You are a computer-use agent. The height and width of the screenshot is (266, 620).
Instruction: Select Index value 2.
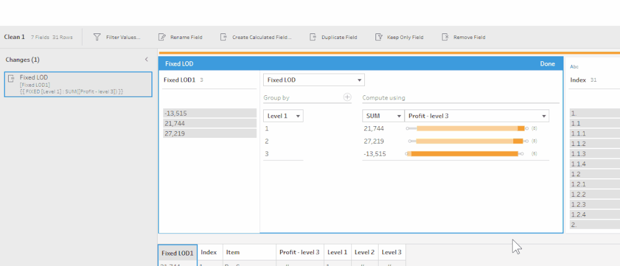pyautogui.click(x=595, y=225)
